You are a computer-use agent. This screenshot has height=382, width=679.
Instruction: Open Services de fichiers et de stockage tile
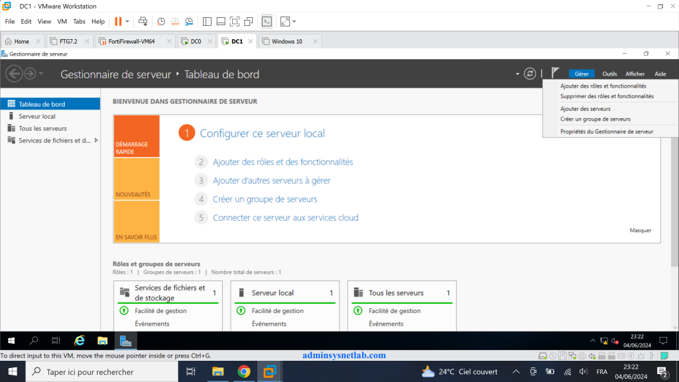tap(168, 292)
